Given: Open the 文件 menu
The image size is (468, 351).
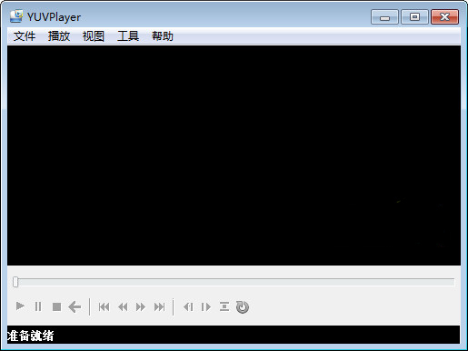Looking at the screenshot, I should pyautogui.click(x=25, y=36).
